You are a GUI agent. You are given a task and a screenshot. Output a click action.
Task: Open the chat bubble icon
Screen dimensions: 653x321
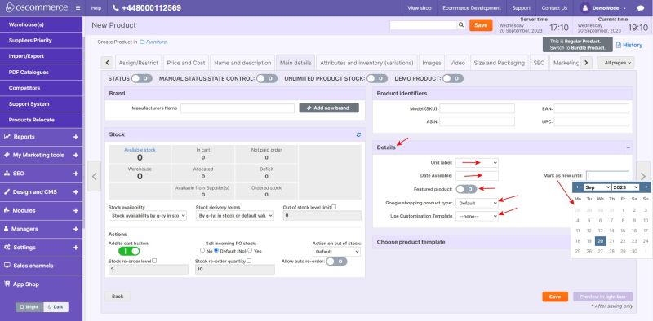click(641, 8)
